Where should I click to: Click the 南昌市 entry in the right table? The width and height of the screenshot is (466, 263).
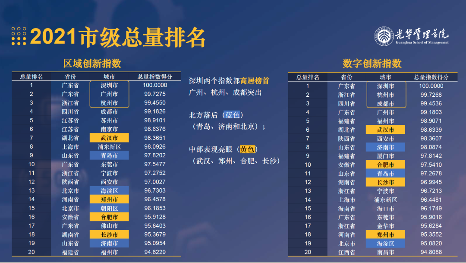coord(385,252)
